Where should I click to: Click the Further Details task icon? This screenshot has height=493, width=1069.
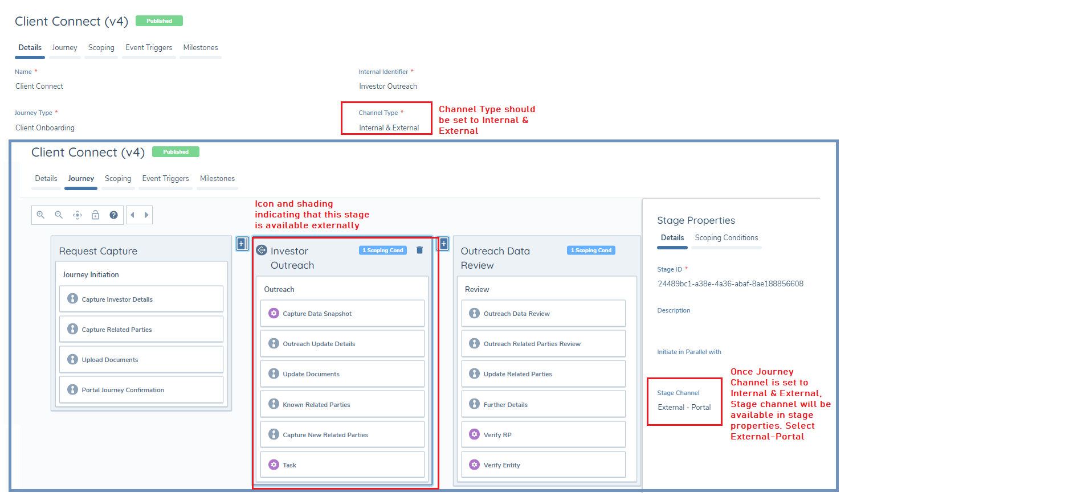click(x=474, y=404)
